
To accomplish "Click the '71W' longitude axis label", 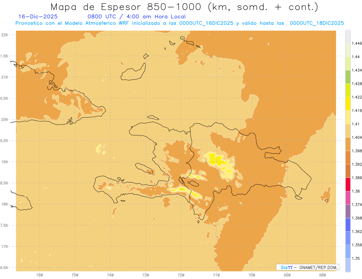I will click(x=216, y=275).
